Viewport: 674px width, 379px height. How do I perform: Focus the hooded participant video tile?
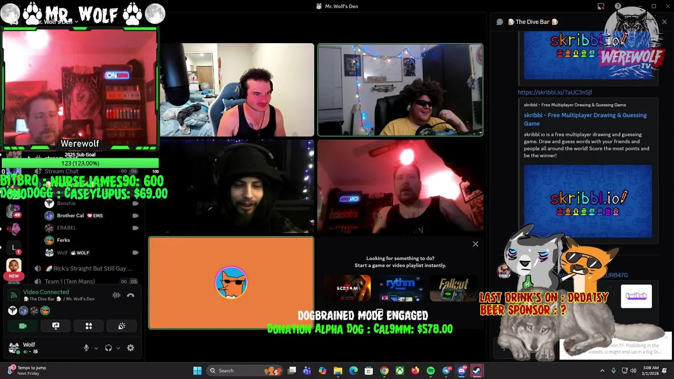231,186
